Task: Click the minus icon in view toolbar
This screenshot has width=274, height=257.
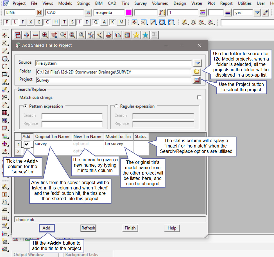Action: (x=36, y=35)
